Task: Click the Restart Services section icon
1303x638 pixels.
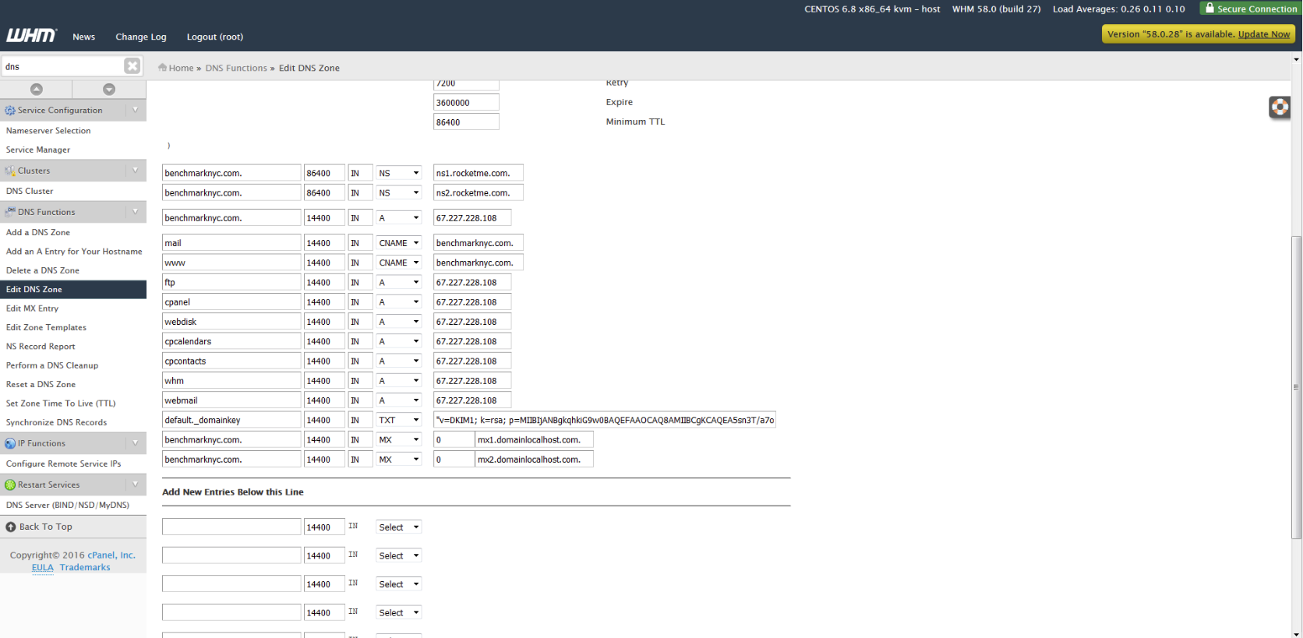Action: pos(10,485)
